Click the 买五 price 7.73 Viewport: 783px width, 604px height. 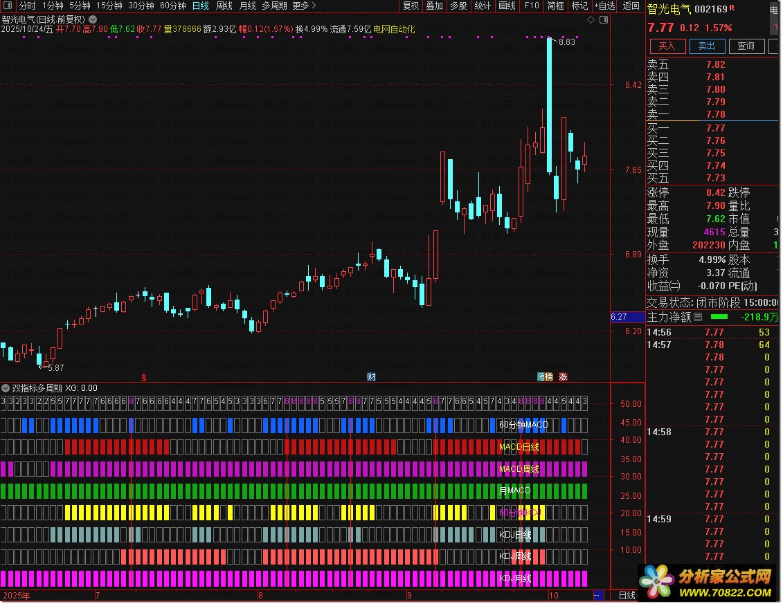[x=716, y=179]
